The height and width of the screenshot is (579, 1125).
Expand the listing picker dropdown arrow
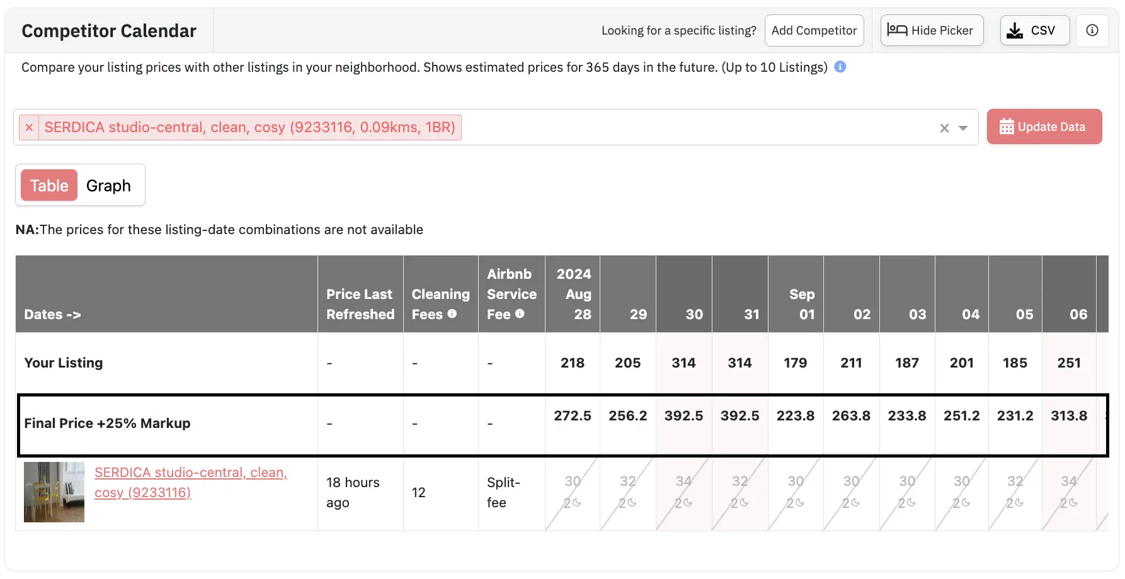[x=962, y=128]
